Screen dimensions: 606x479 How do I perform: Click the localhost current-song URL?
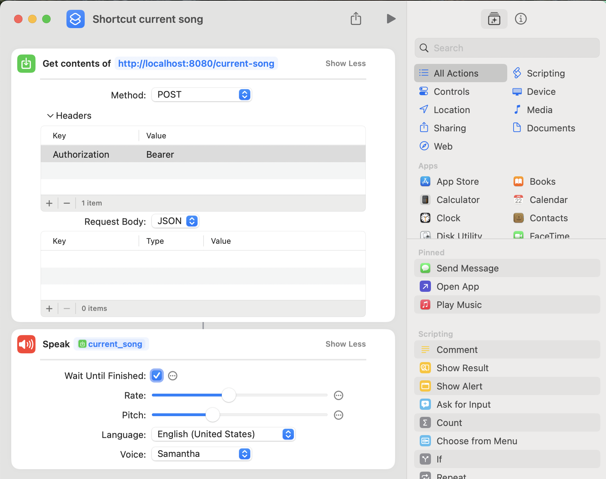click(196, 64)
